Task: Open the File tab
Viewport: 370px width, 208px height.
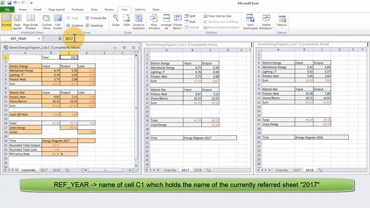Action: tap(8, 9)
